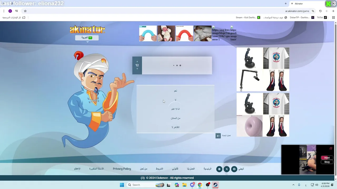Answer الظاهر لا (probably not)
Viewport: 337px width, 189px height.
click(x=175, y=127)
